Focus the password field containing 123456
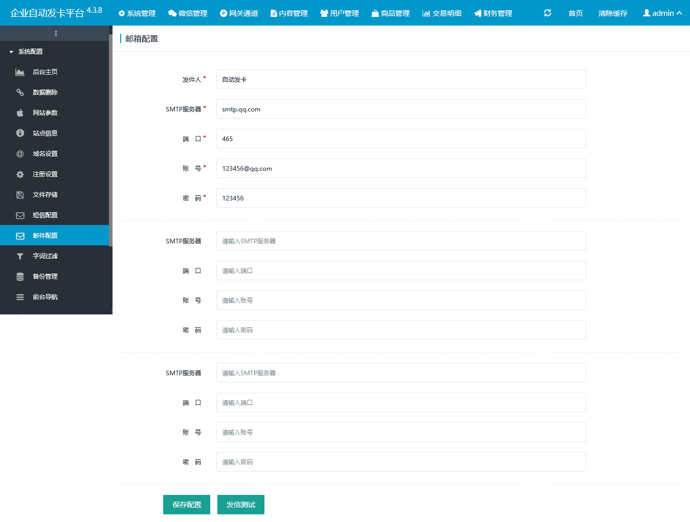Image resolution: width=690 pixels, height=522 pixels. [x=401, y=198]
